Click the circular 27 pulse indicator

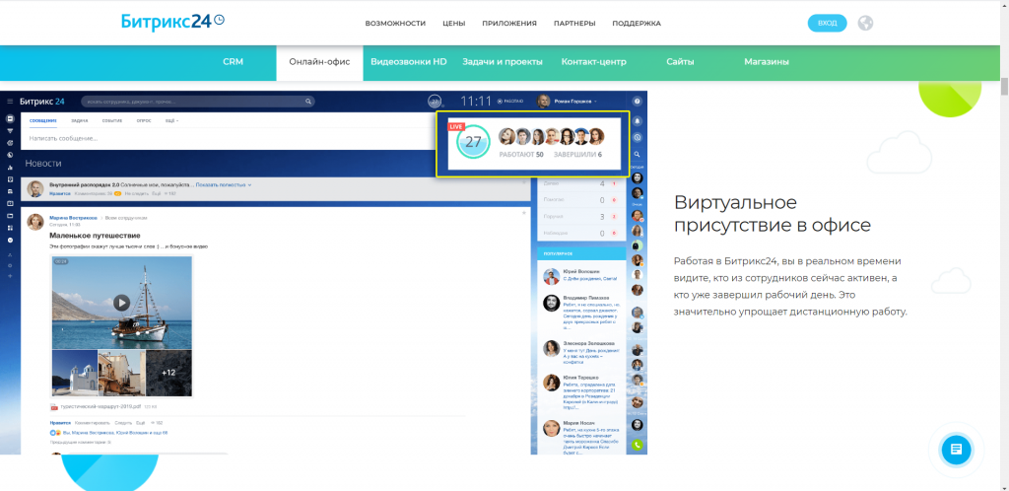coord(473,142)
